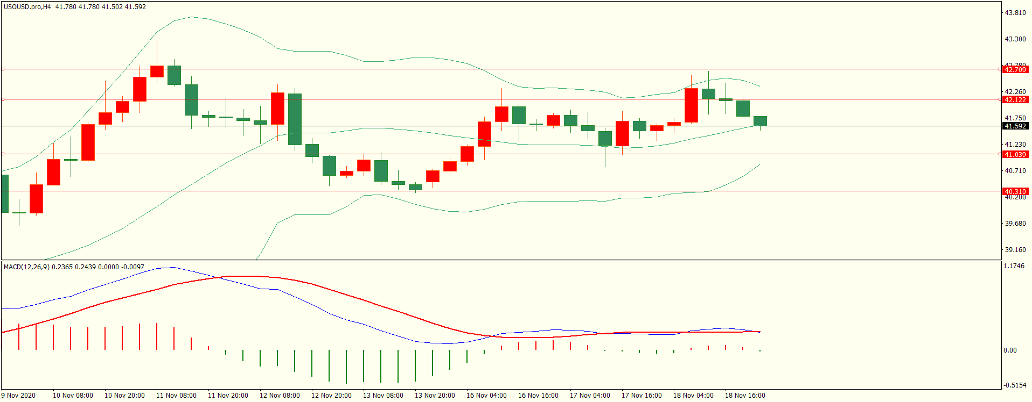Click the 43.810 price axis label
1032x402 pixels.
(1015, 13)
